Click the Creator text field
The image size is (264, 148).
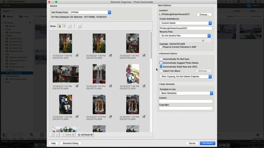[186, 101]
